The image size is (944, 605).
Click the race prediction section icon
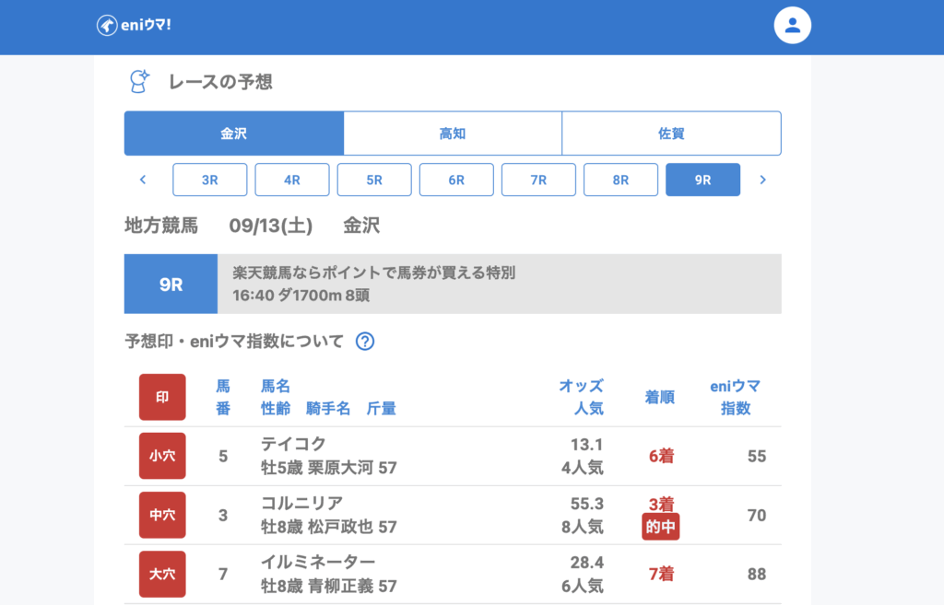[x=138, y=82]
